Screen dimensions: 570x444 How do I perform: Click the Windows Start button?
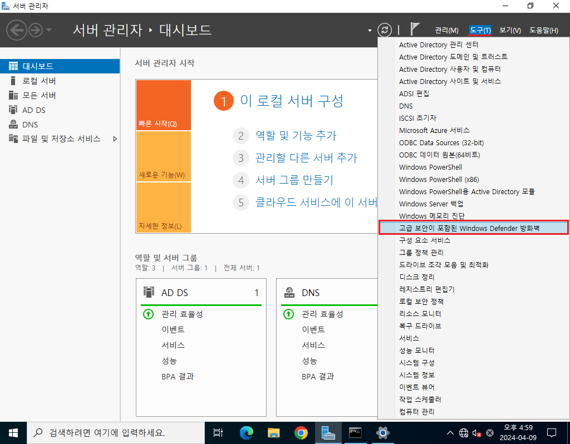coord(13,433)
